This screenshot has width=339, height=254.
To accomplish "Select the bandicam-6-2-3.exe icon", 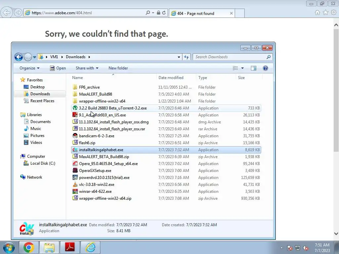I will pos(75,136).
